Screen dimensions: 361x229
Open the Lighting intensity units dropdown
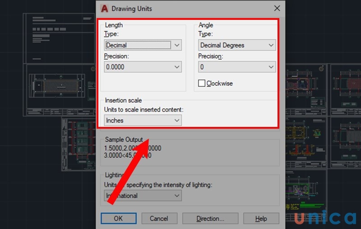[143, 196]
